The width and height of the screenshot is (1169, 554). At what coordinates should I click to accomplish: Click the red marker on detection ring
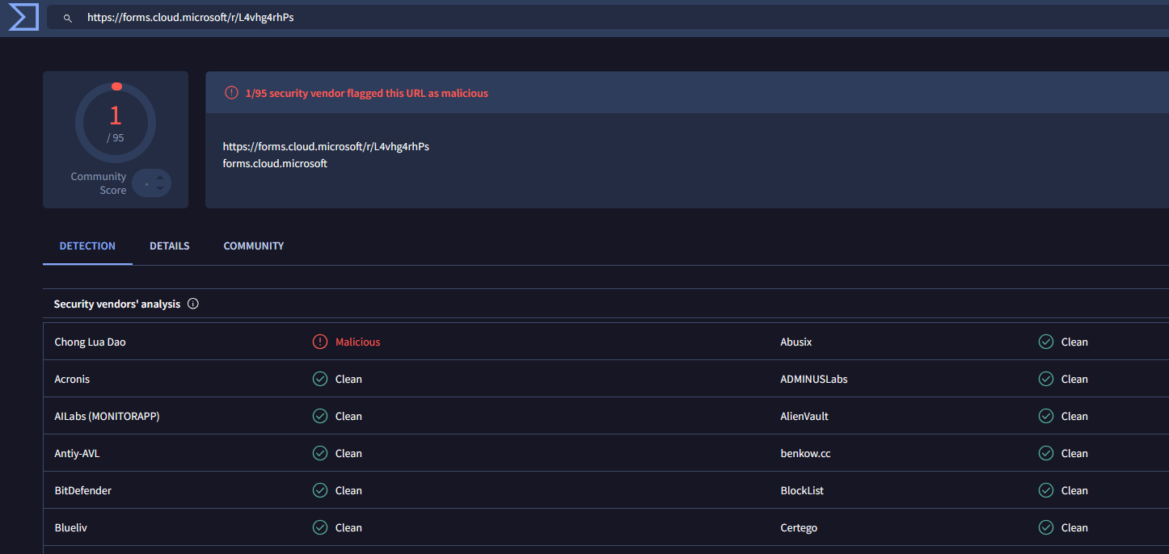coord(116,86)
